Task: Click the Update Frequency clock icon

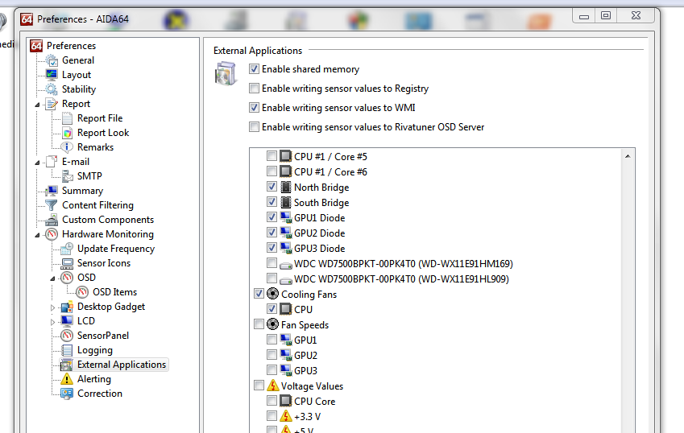Action: (x=68, y=249)
